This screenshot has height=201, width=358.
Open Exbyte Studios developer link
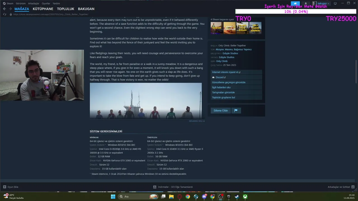(x=230, y=53)
